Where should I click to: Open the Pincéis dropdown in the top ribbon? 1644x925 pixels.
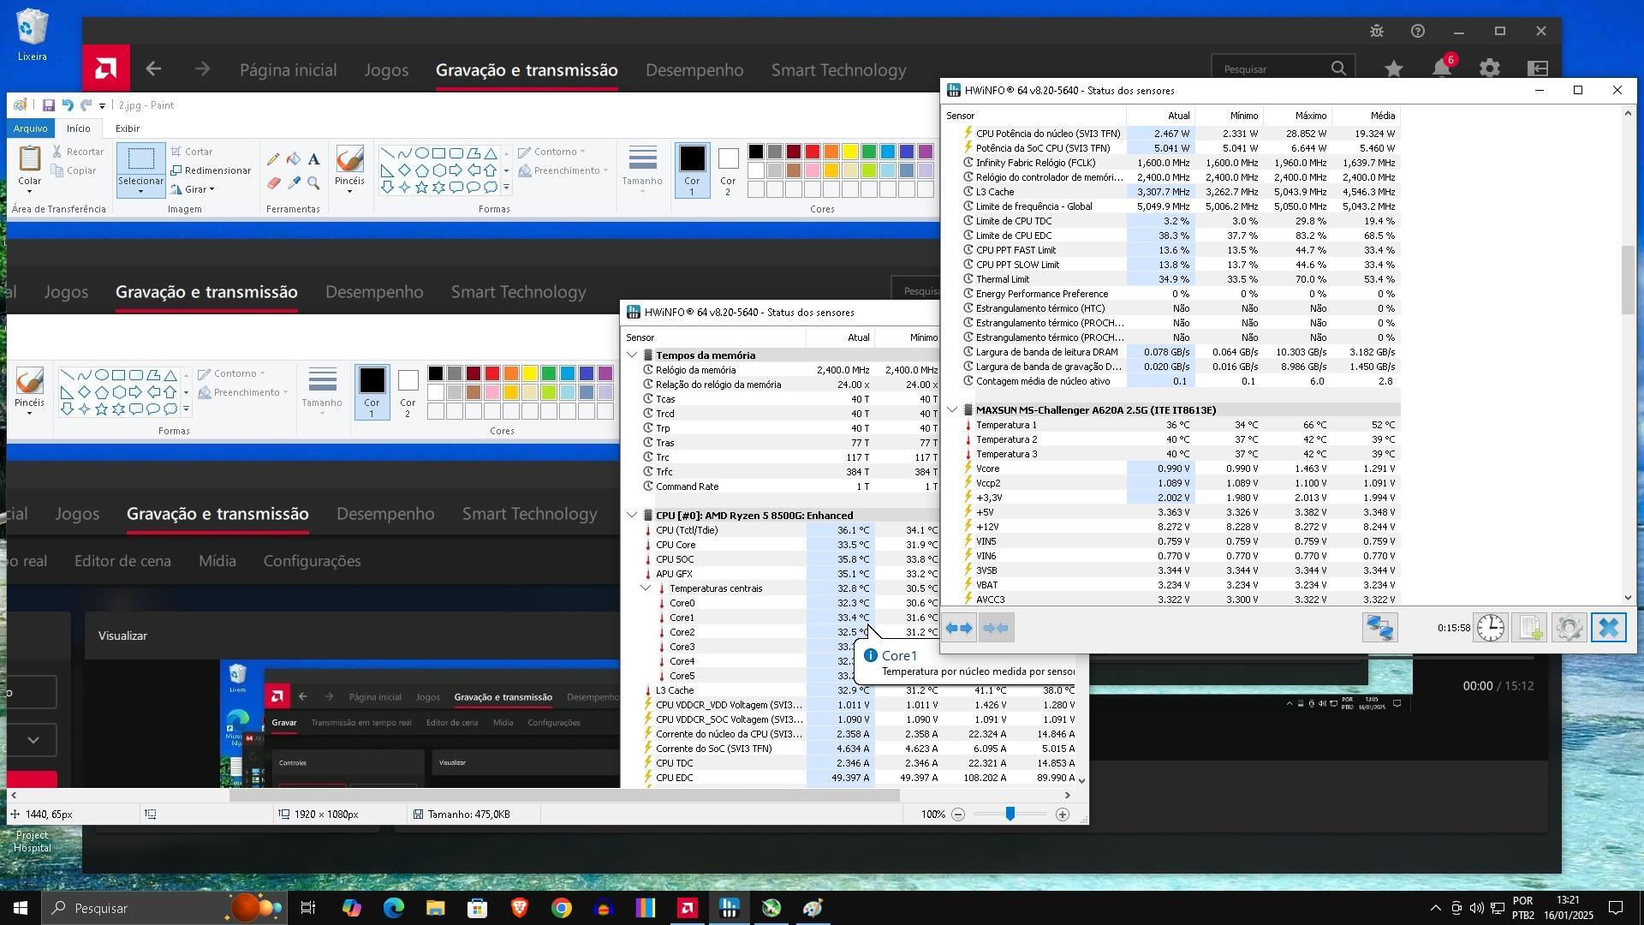[x=349, y=191]
